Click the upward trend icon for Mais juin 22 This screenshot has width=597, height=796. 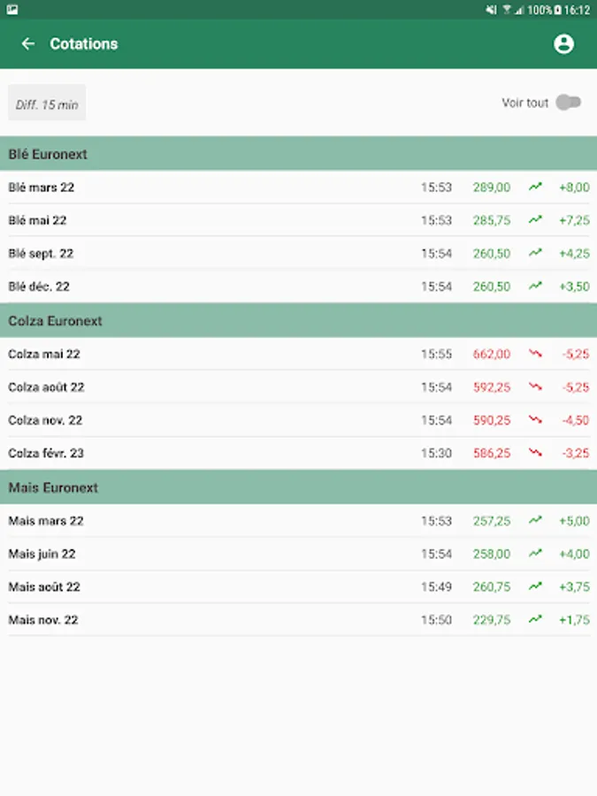pos(535,554)
